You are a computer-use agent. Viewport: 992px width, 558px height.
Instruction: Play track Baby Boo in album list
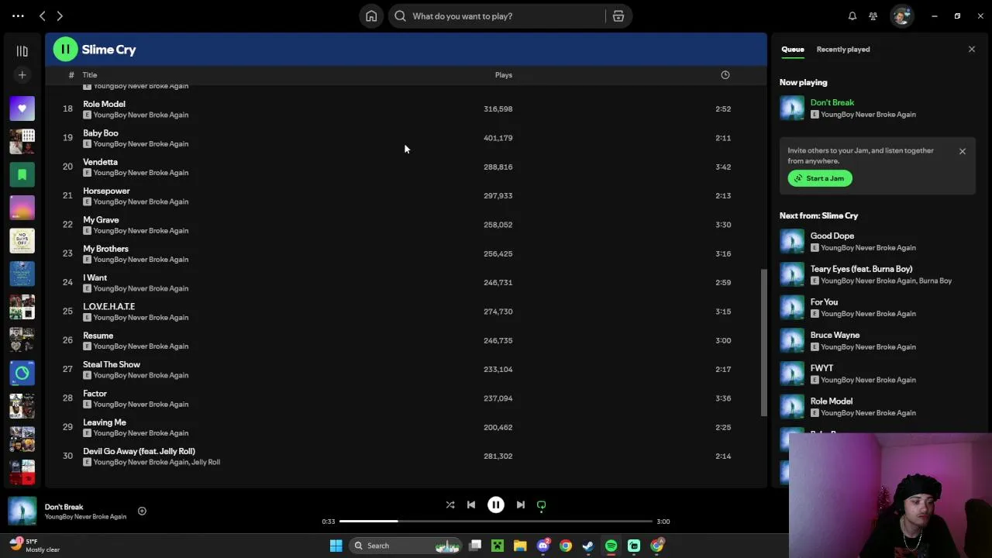pos(101,133)
